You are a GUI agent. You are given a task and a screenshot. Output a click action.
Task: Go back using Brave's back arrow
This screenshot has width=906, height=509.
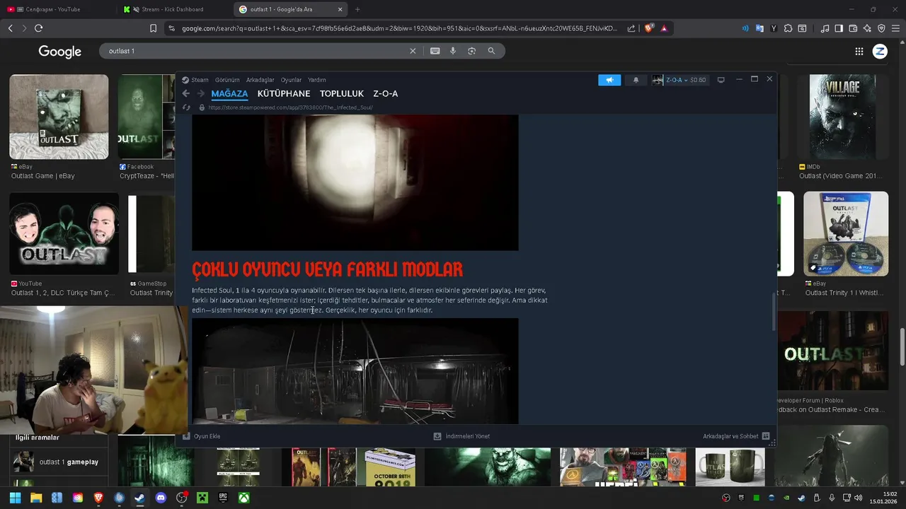pos(10,28)
